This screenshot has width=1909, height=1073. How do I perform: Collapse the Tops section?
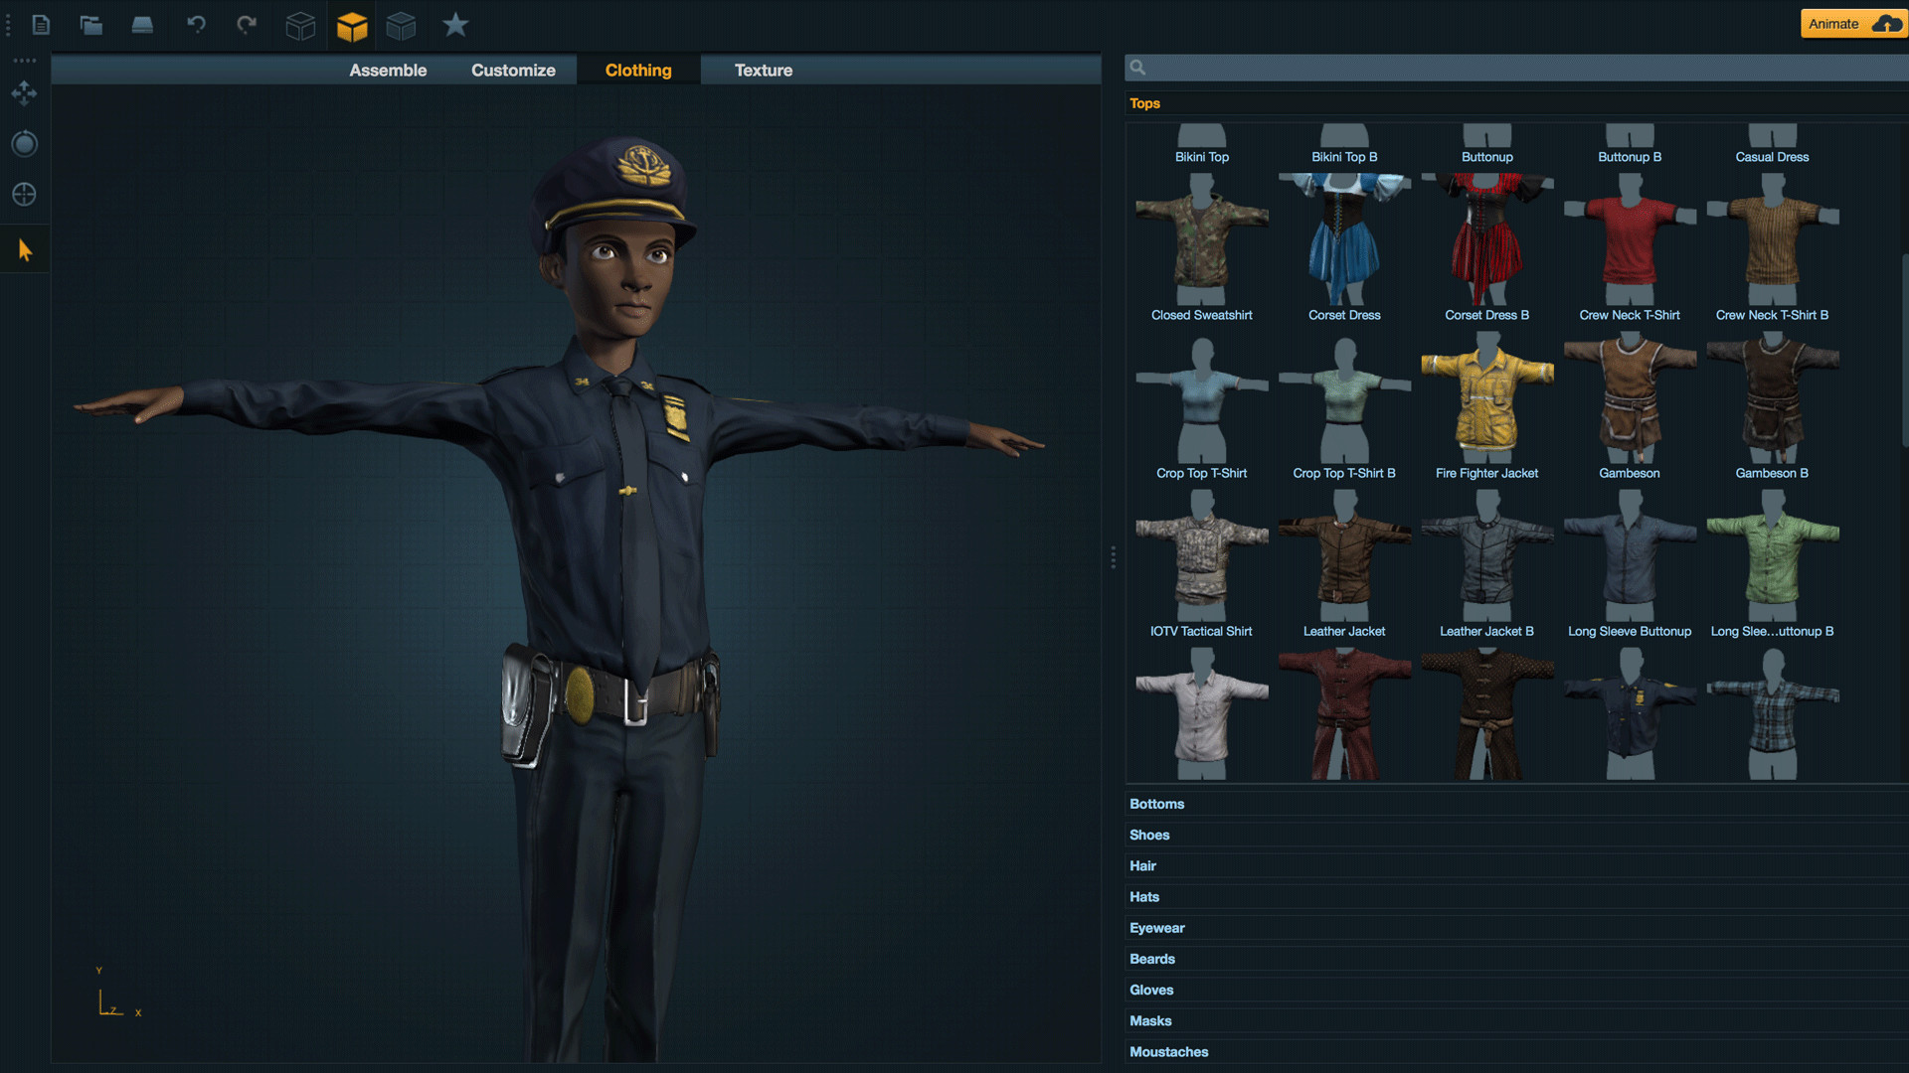(x=1143, y=103)
